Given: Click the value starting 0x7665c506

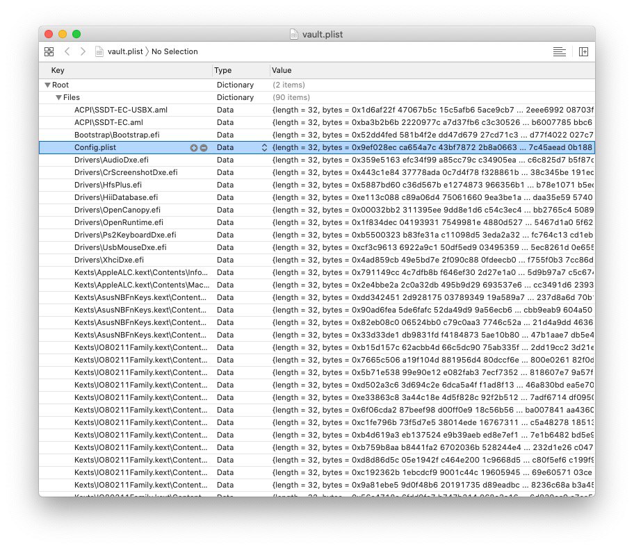Looking at the screenshot, I should 433,360.
